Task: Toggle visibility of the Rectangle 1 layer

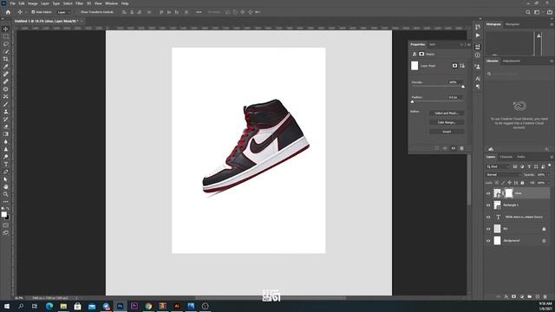Action: (488, 205)
